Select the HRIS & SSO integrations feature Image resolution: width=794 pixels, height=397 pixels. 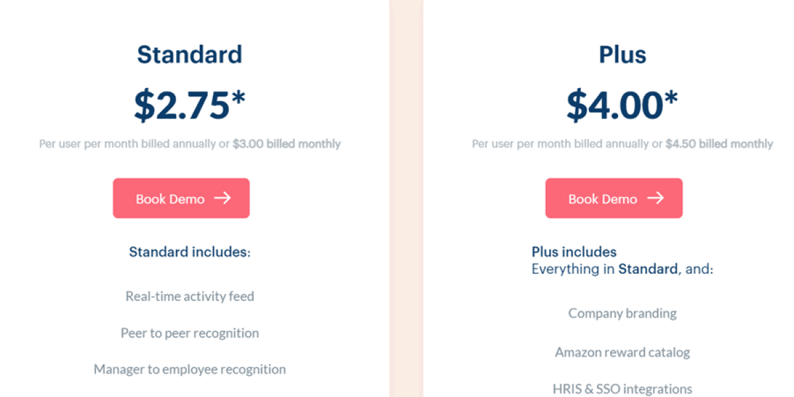point(622,388)
